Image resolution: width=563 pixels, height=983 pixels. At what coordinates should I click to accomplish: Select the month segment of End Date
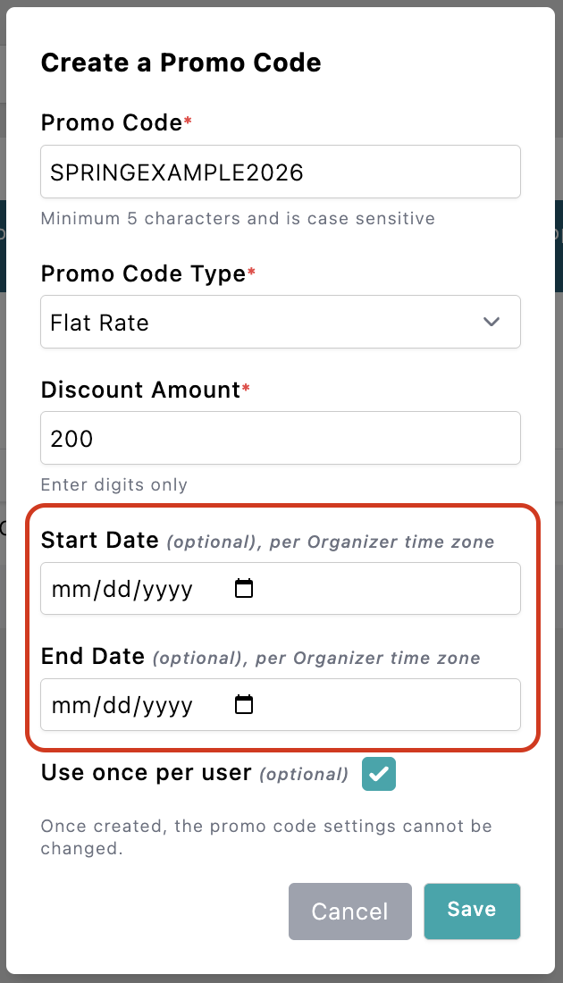click(x=65, y=706)
